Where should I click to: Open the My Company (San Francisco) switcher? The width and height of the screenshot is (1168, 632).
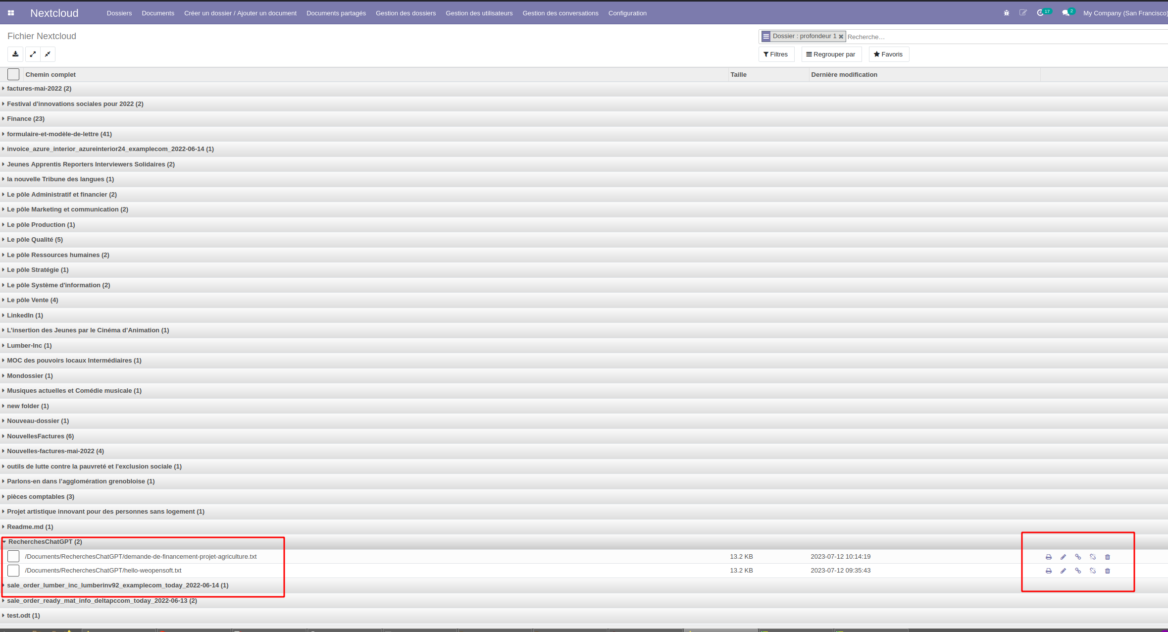(1125, 13)
